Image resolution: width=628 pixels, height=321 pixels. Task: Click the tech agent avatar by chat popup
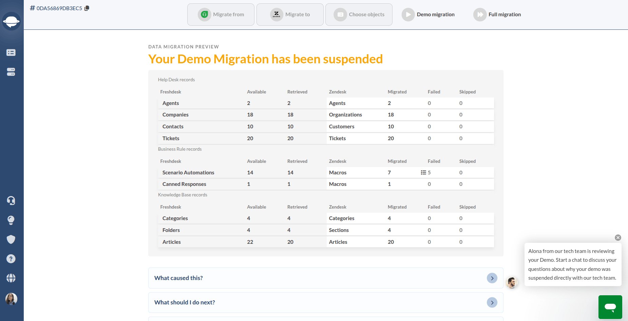[x=512, y=282]
